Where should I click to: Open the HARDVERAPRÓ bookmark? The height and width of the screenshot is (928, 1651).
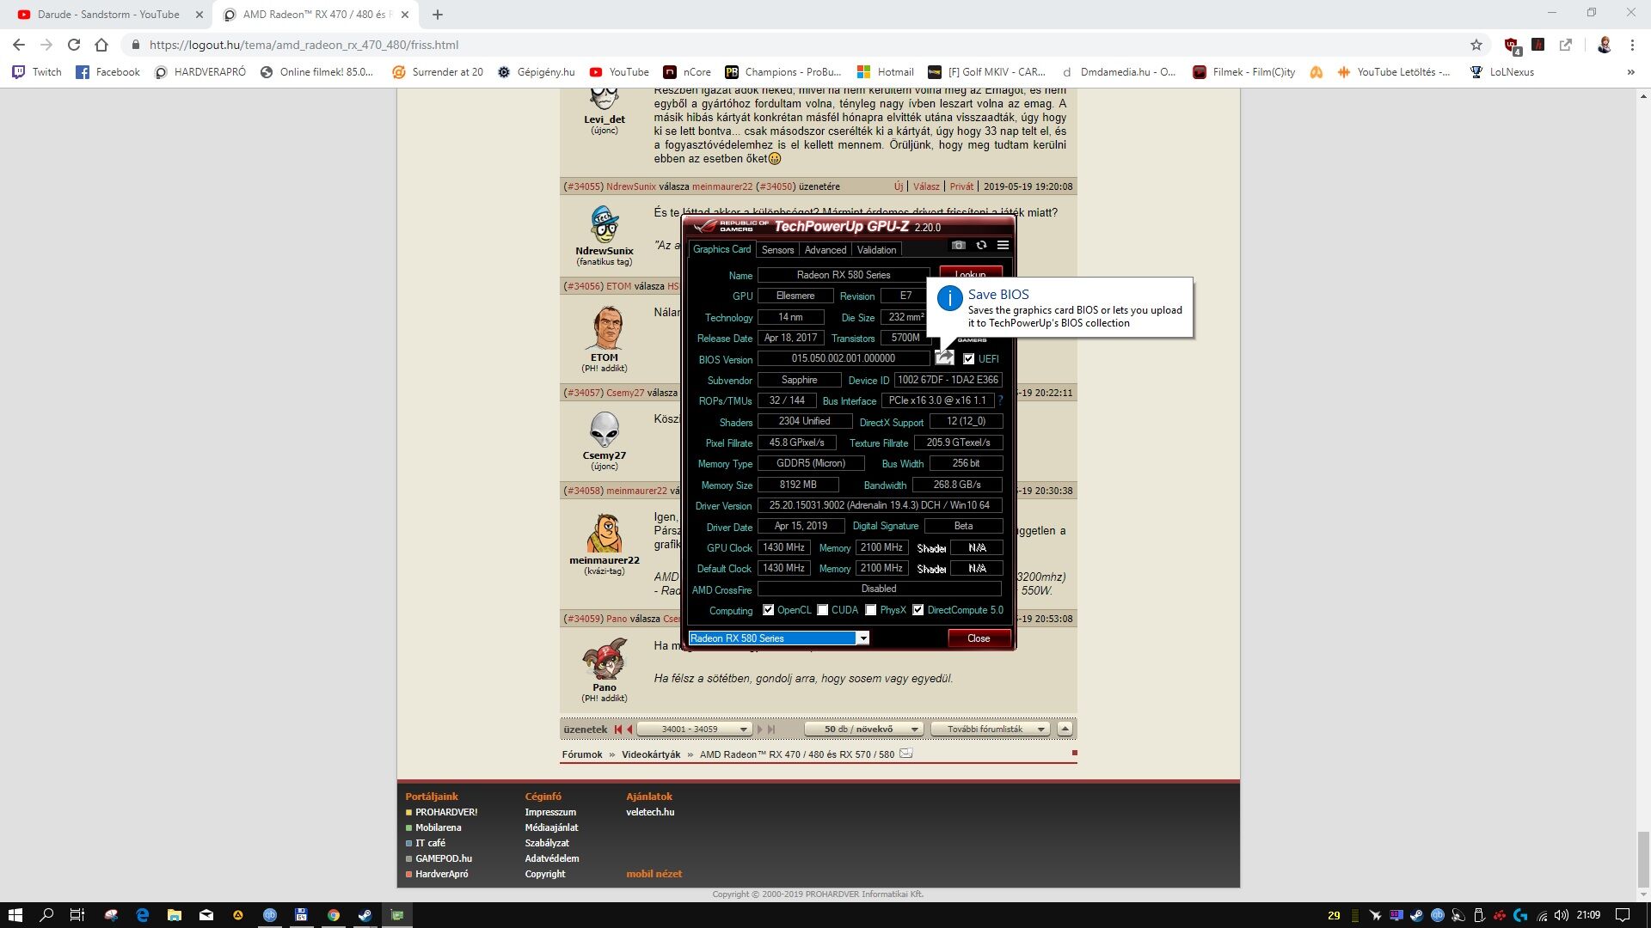[200, 72]
